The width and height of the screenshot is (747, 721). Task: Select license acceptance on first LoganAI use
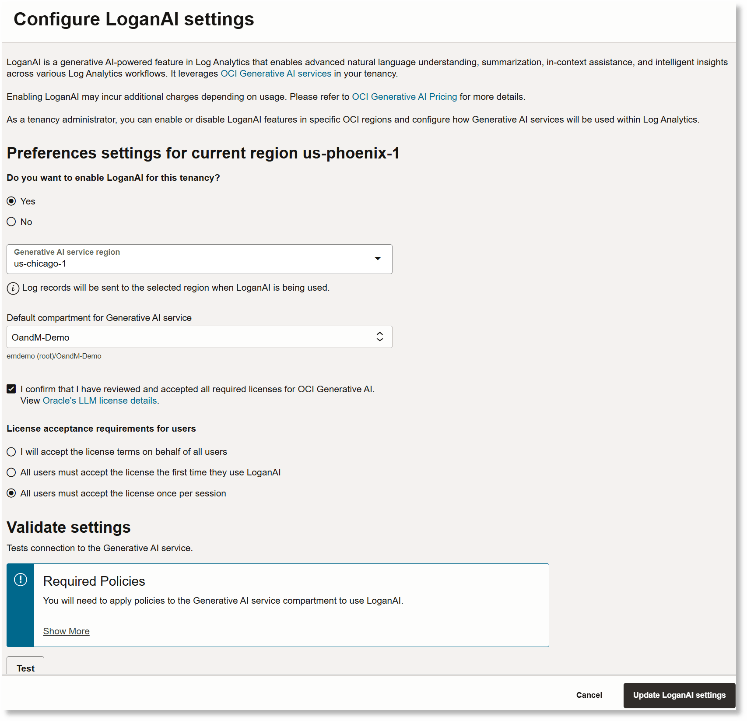11,472
